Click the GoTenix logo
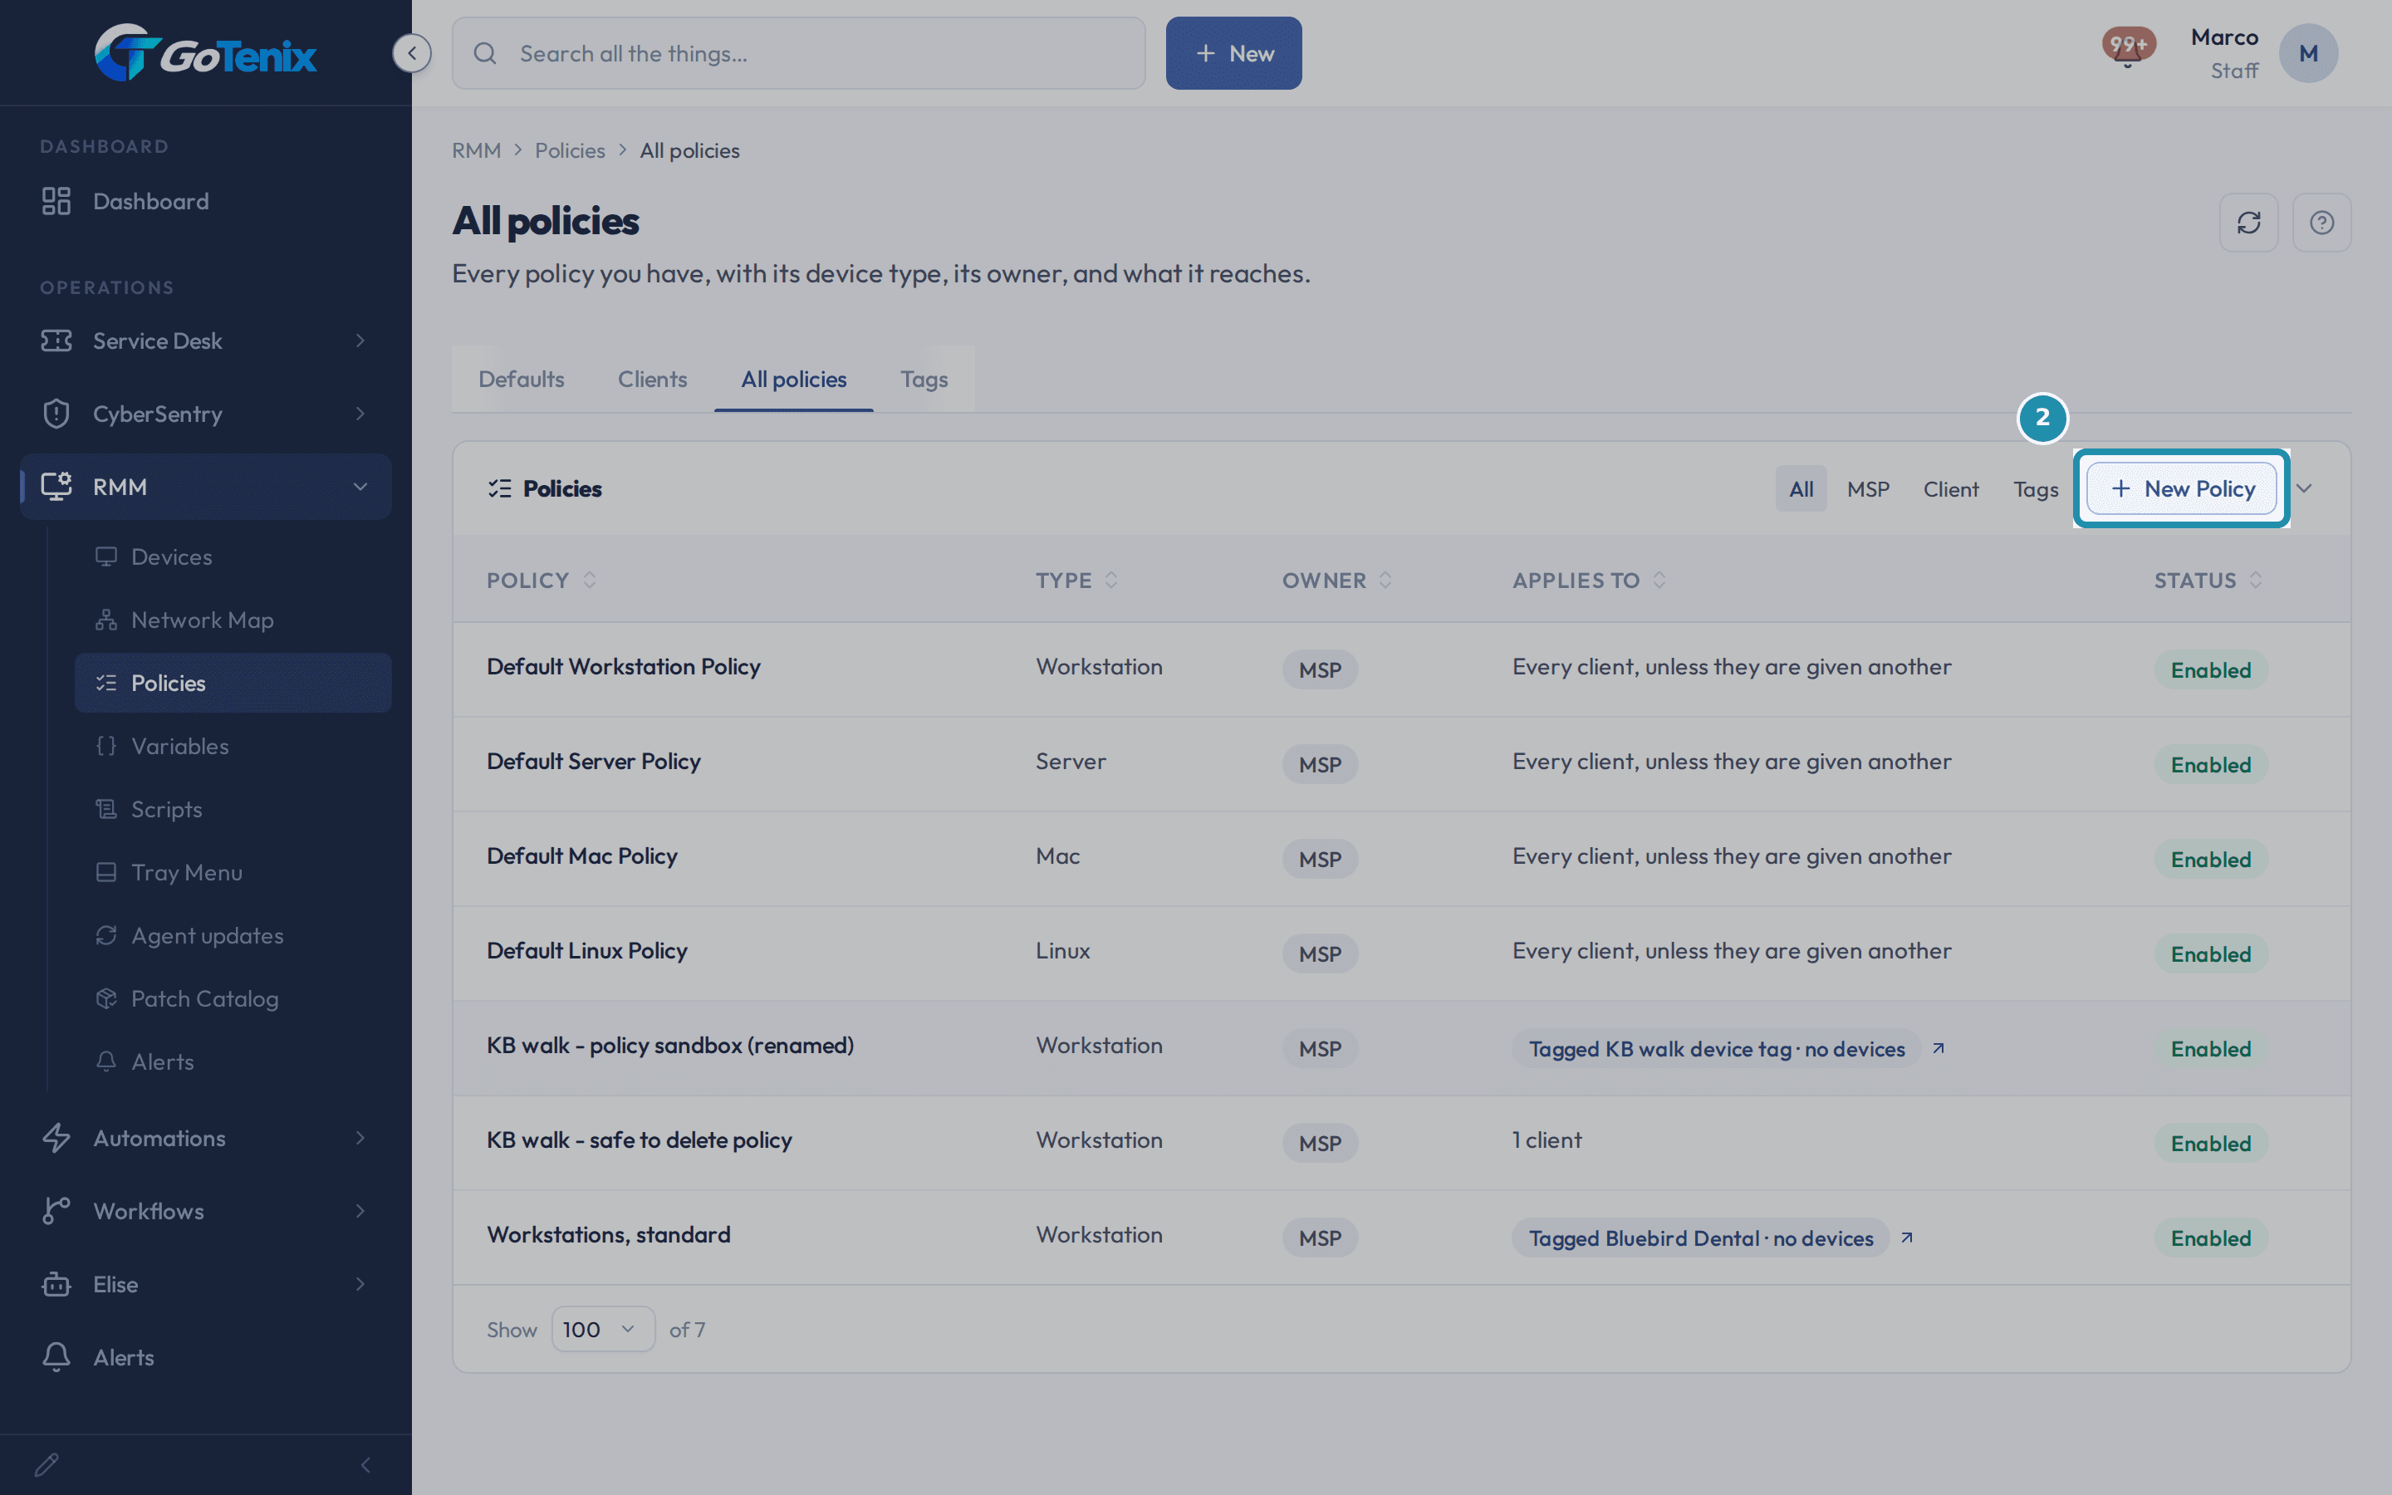Image resolution: width=2392 pixels, height=1495 pixels. pyautogui.click(x=206, y=52)
